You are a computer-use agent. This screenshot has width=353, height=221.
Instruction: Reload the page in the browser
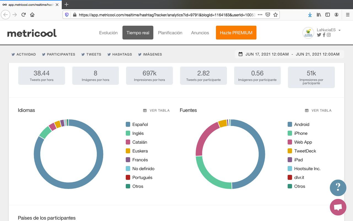click(x=23, y=15)
